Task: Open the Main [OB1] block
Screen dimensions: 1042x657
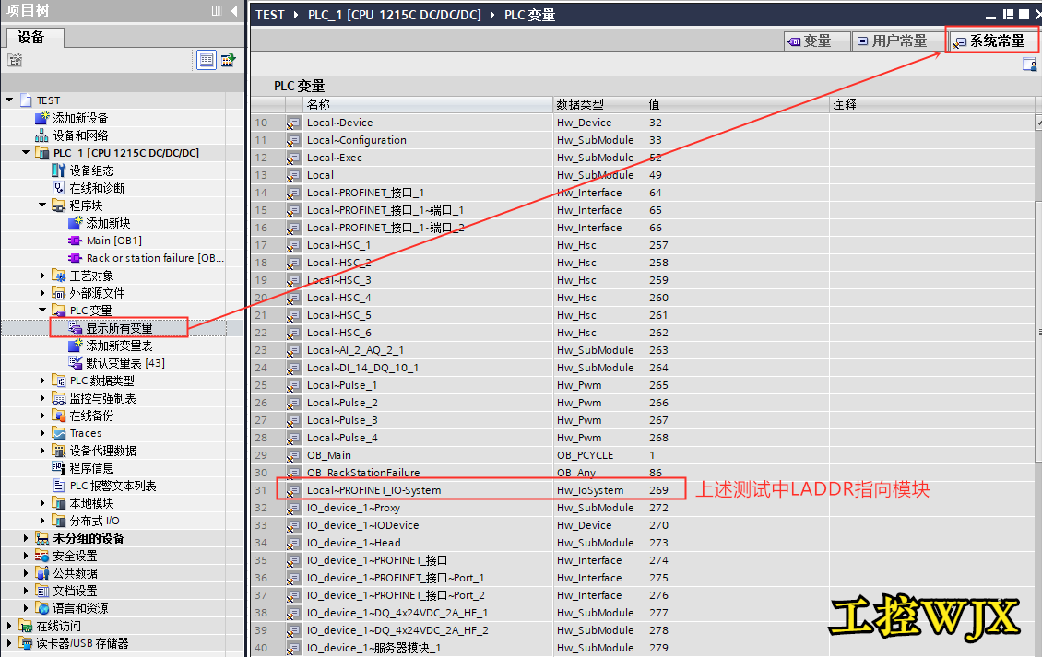Action: pos(113,241)
